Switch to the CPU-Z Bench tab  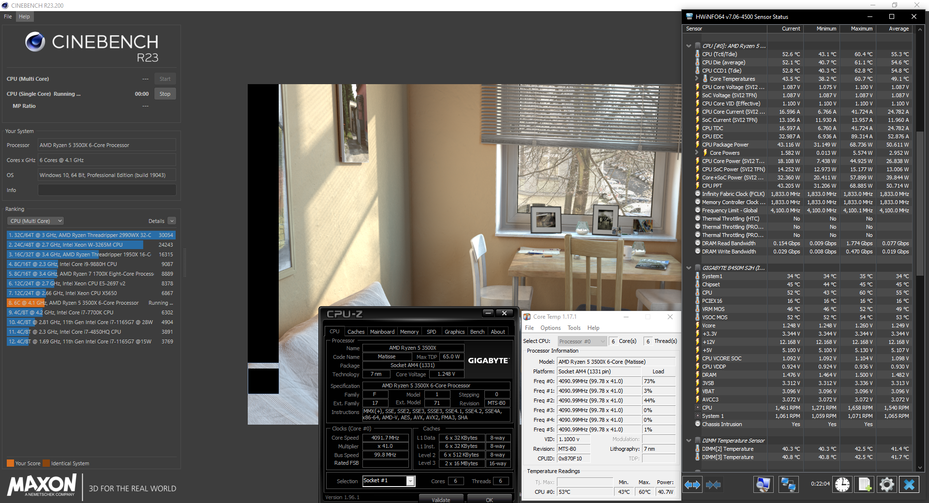[478, 332]
